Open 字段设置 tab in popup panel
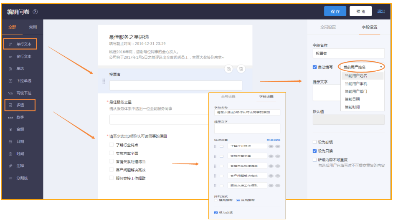Screen dimensions: 393x221 pyautogui.click(x=266, y=96)
